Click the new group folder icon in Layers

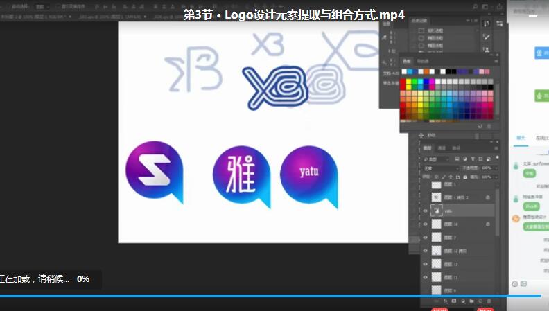tap(470, 302)
